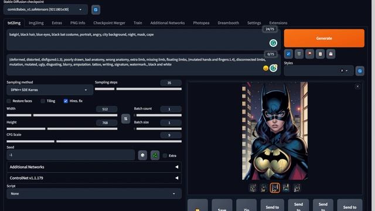Expand the Additional Networks section
Image resolution: width=375 pixels, height=211 pixels.
point(94,167)
